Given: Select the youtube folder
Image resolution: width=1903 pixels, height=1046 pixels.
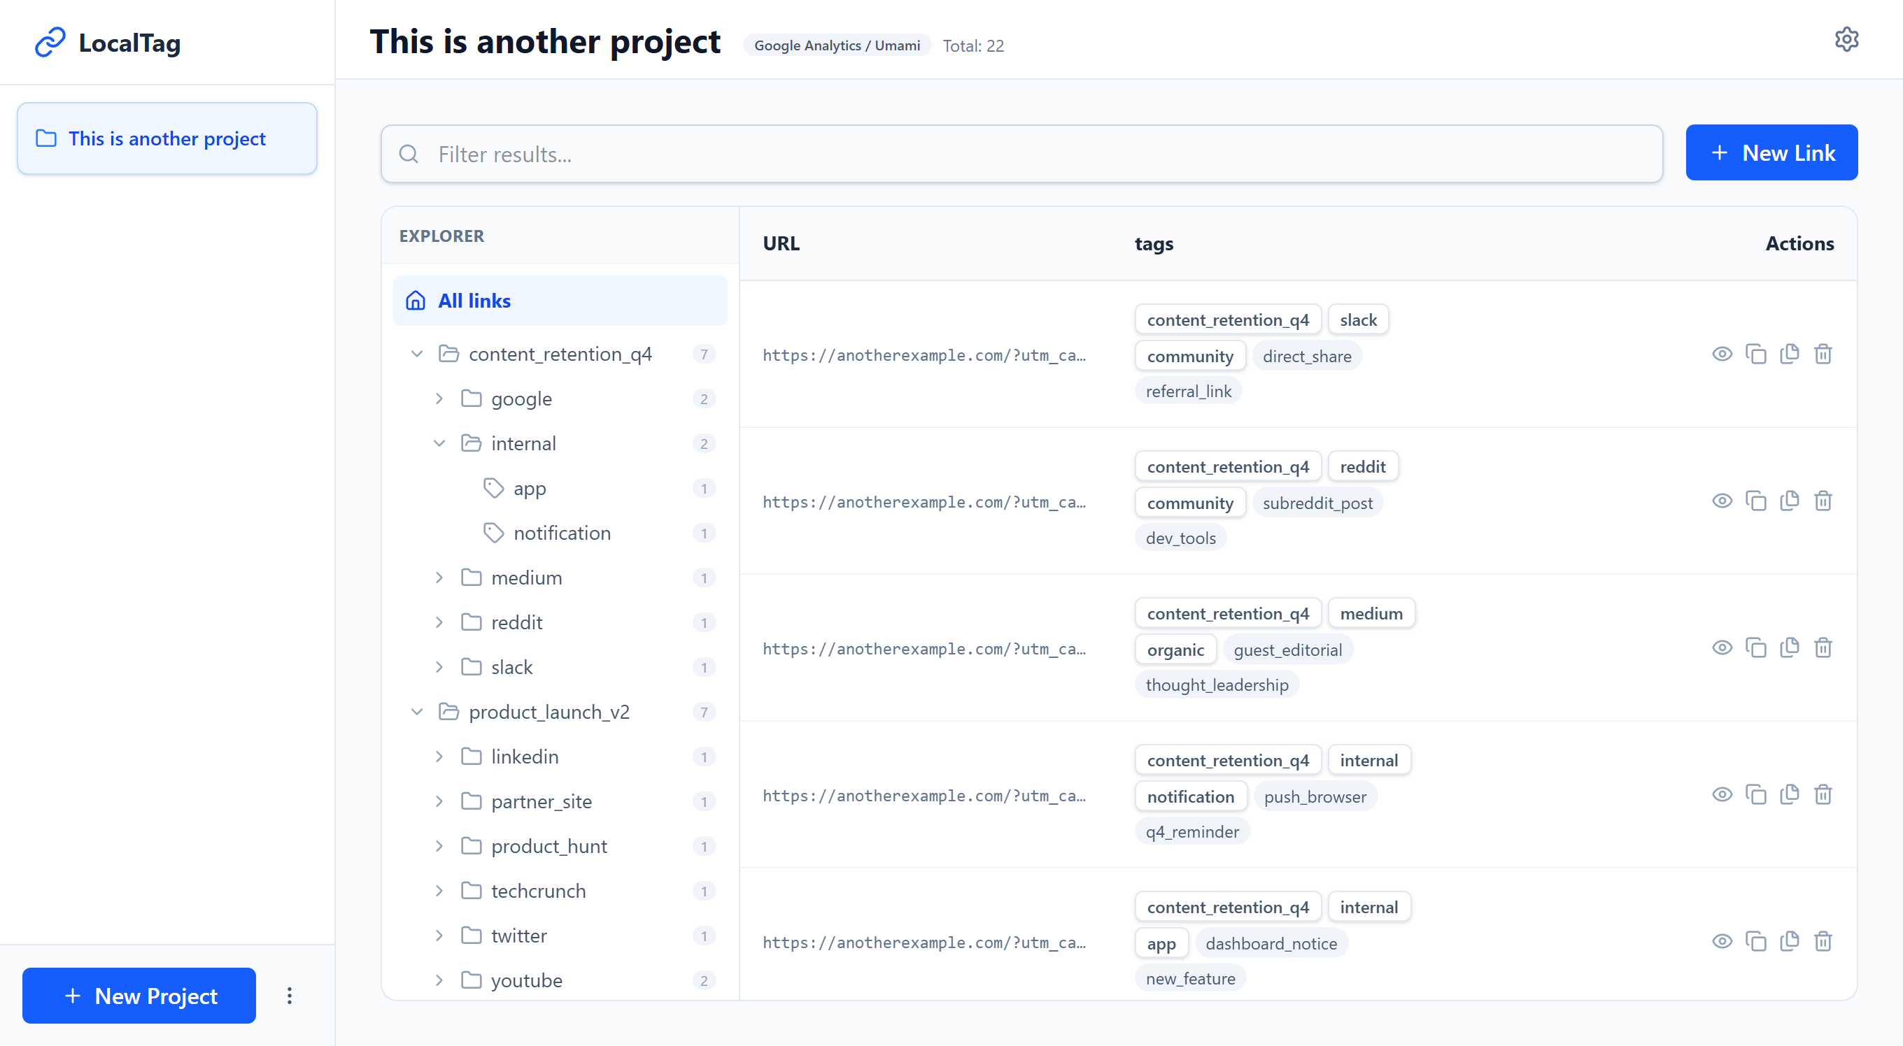Looking at the screenshot, I should point(560,980).
